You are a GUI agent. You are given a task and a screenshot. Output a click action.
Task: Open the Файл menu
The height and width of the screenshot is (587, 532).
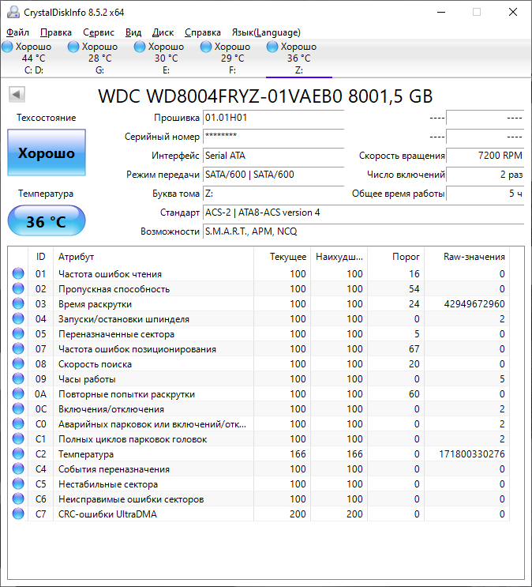17,32
